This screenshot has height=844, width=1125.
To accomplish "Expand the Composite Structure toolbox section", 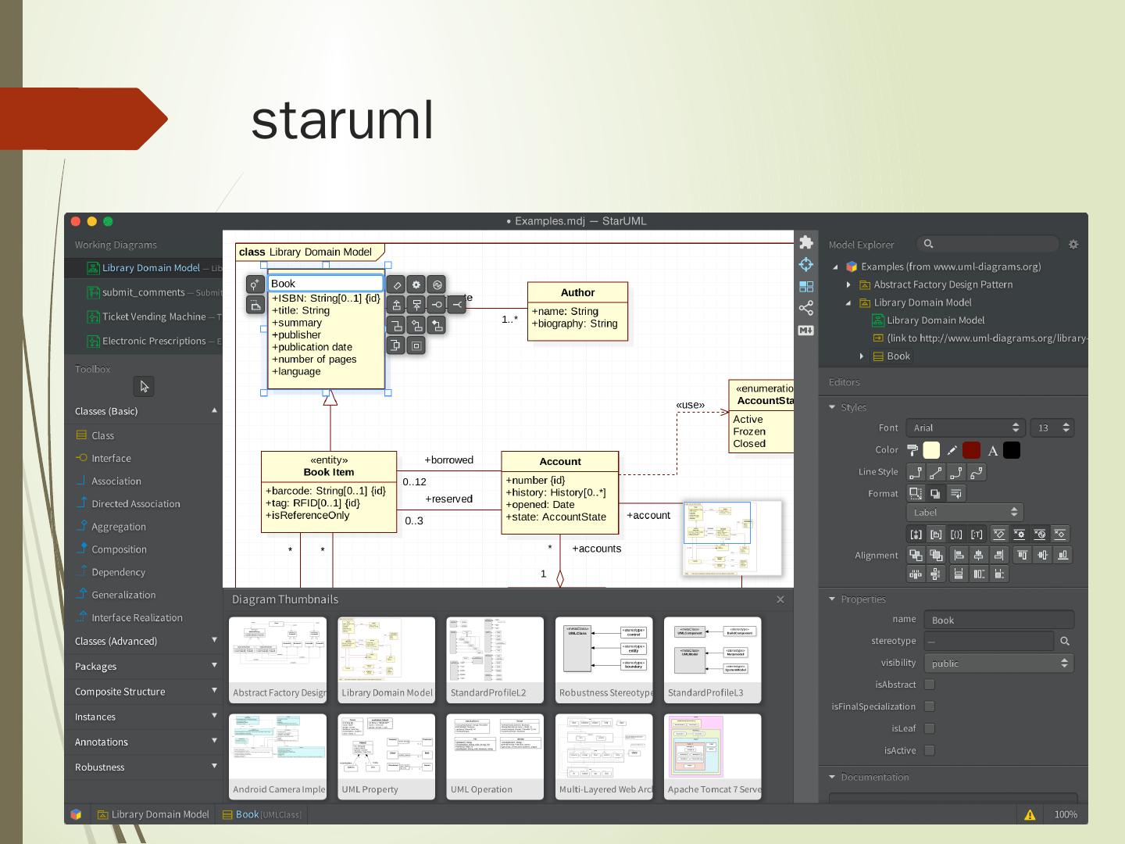I will pos(145,692).
